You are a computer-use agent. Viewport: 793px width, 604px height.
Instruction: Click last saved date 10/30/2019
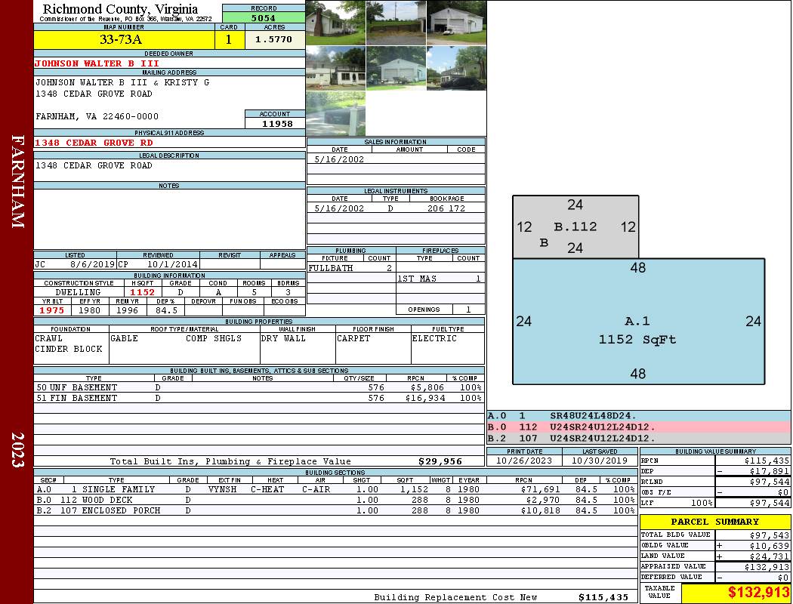[x=600, y=461]
